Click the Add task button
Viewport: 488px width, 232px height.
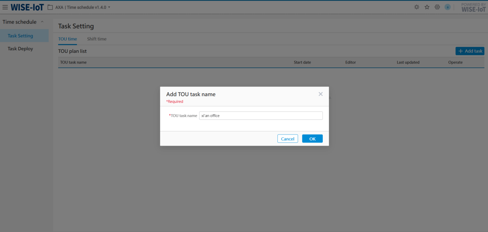click(x=470, y=51)
